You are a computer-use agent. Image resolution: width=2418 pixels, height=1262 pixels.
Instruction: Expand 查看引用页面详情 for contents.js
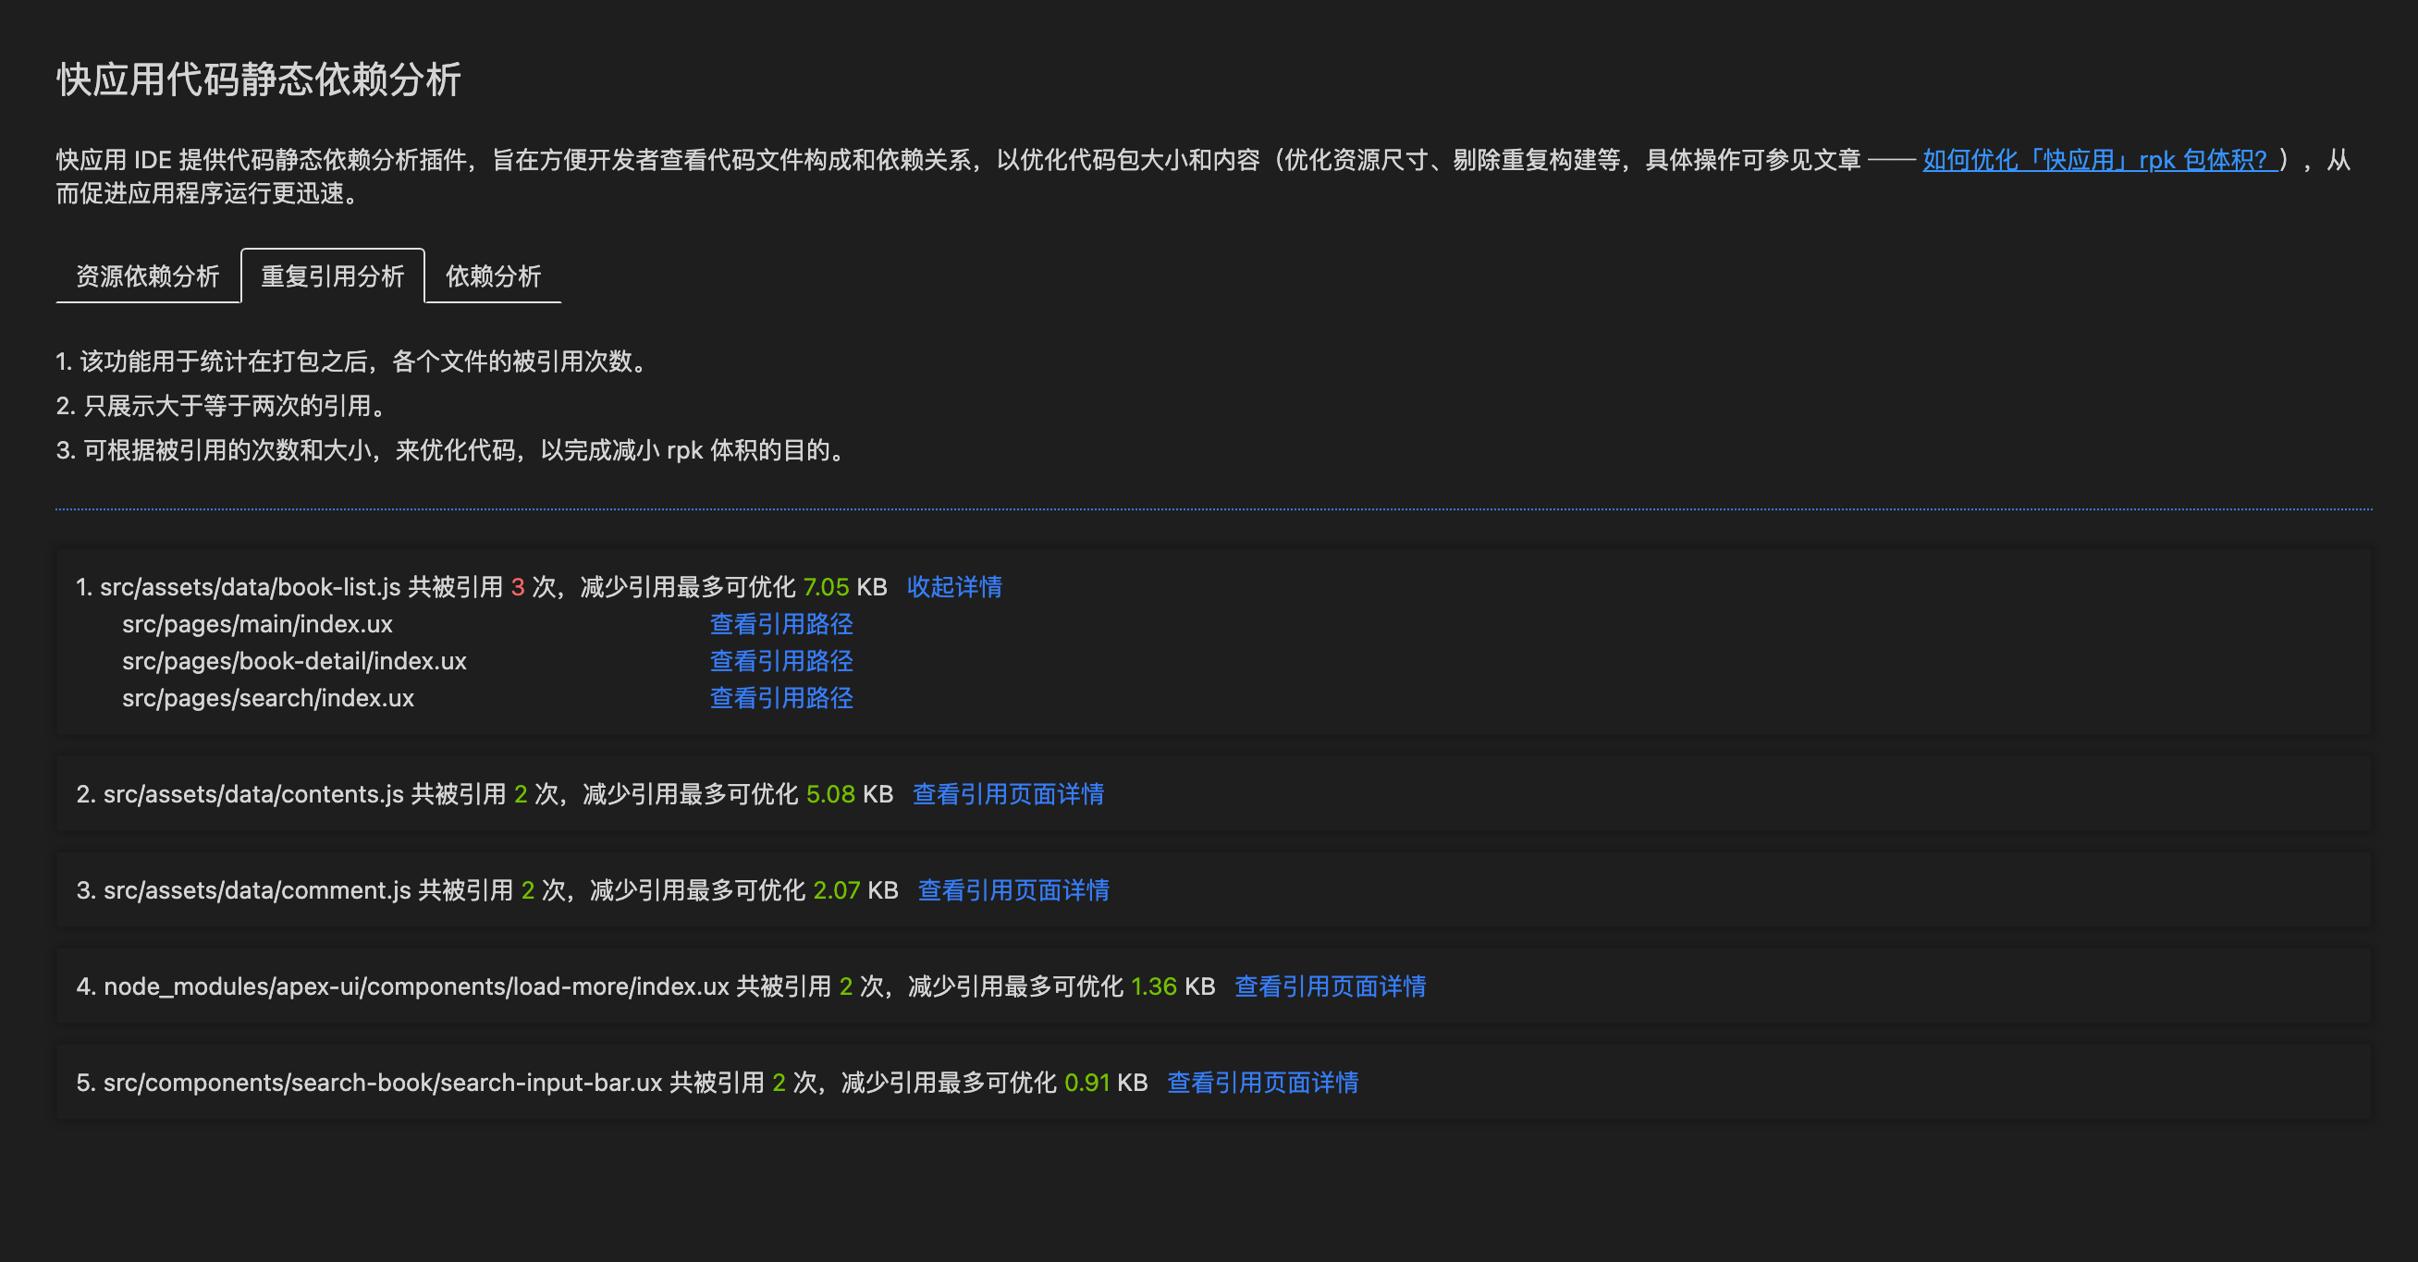pyautogui.click(x=1008, y=795)
